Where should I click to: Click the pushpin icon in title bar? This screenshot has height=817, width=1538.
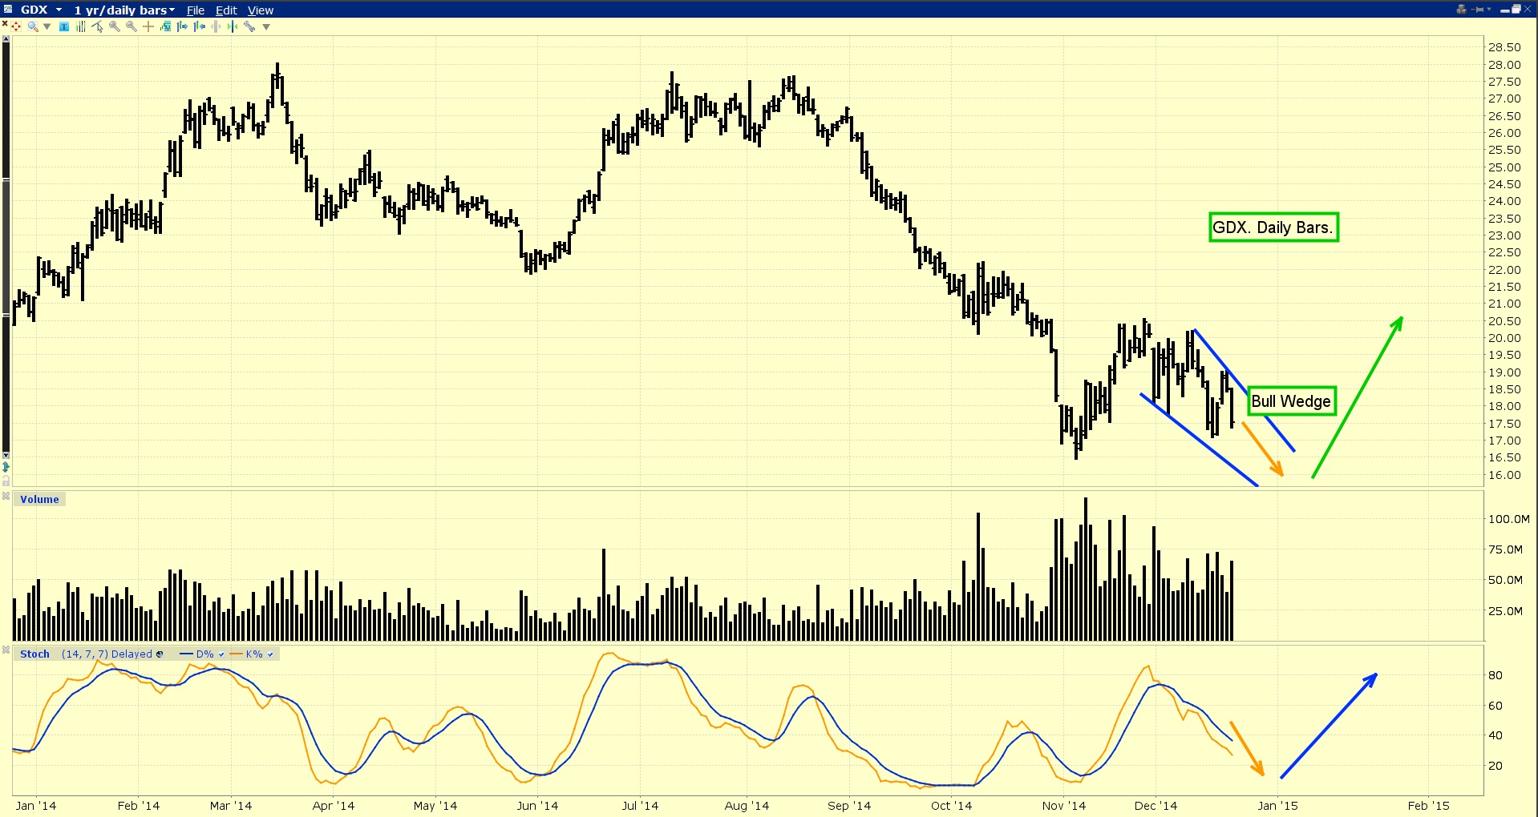pyautogui.click(x=1479, y=10)
